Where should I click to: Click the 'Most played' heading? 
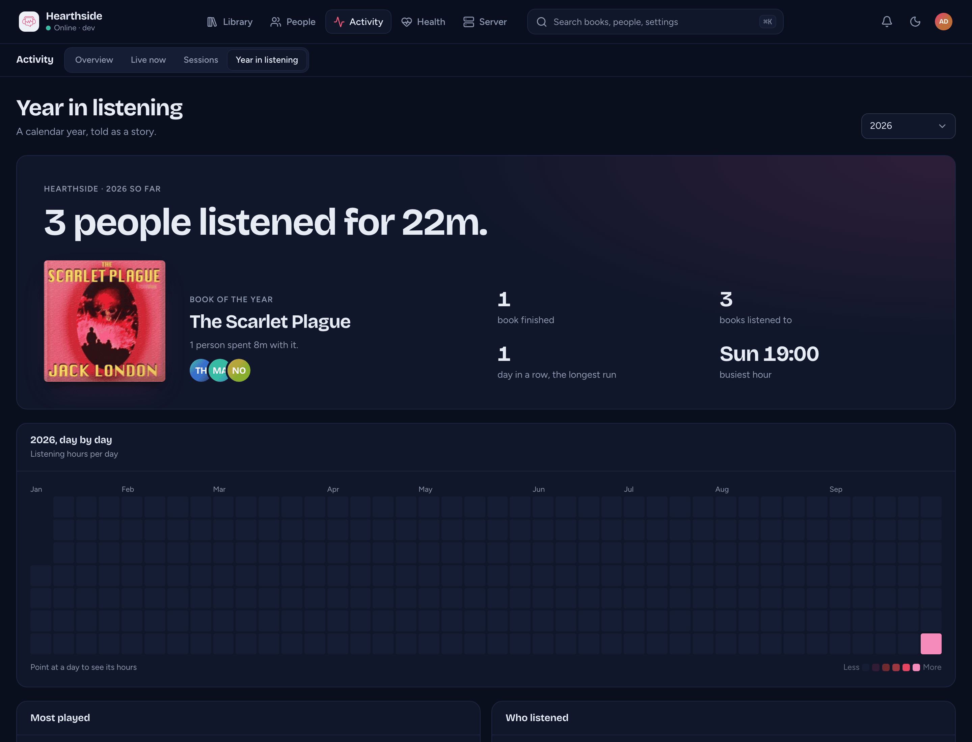(60, 718)
